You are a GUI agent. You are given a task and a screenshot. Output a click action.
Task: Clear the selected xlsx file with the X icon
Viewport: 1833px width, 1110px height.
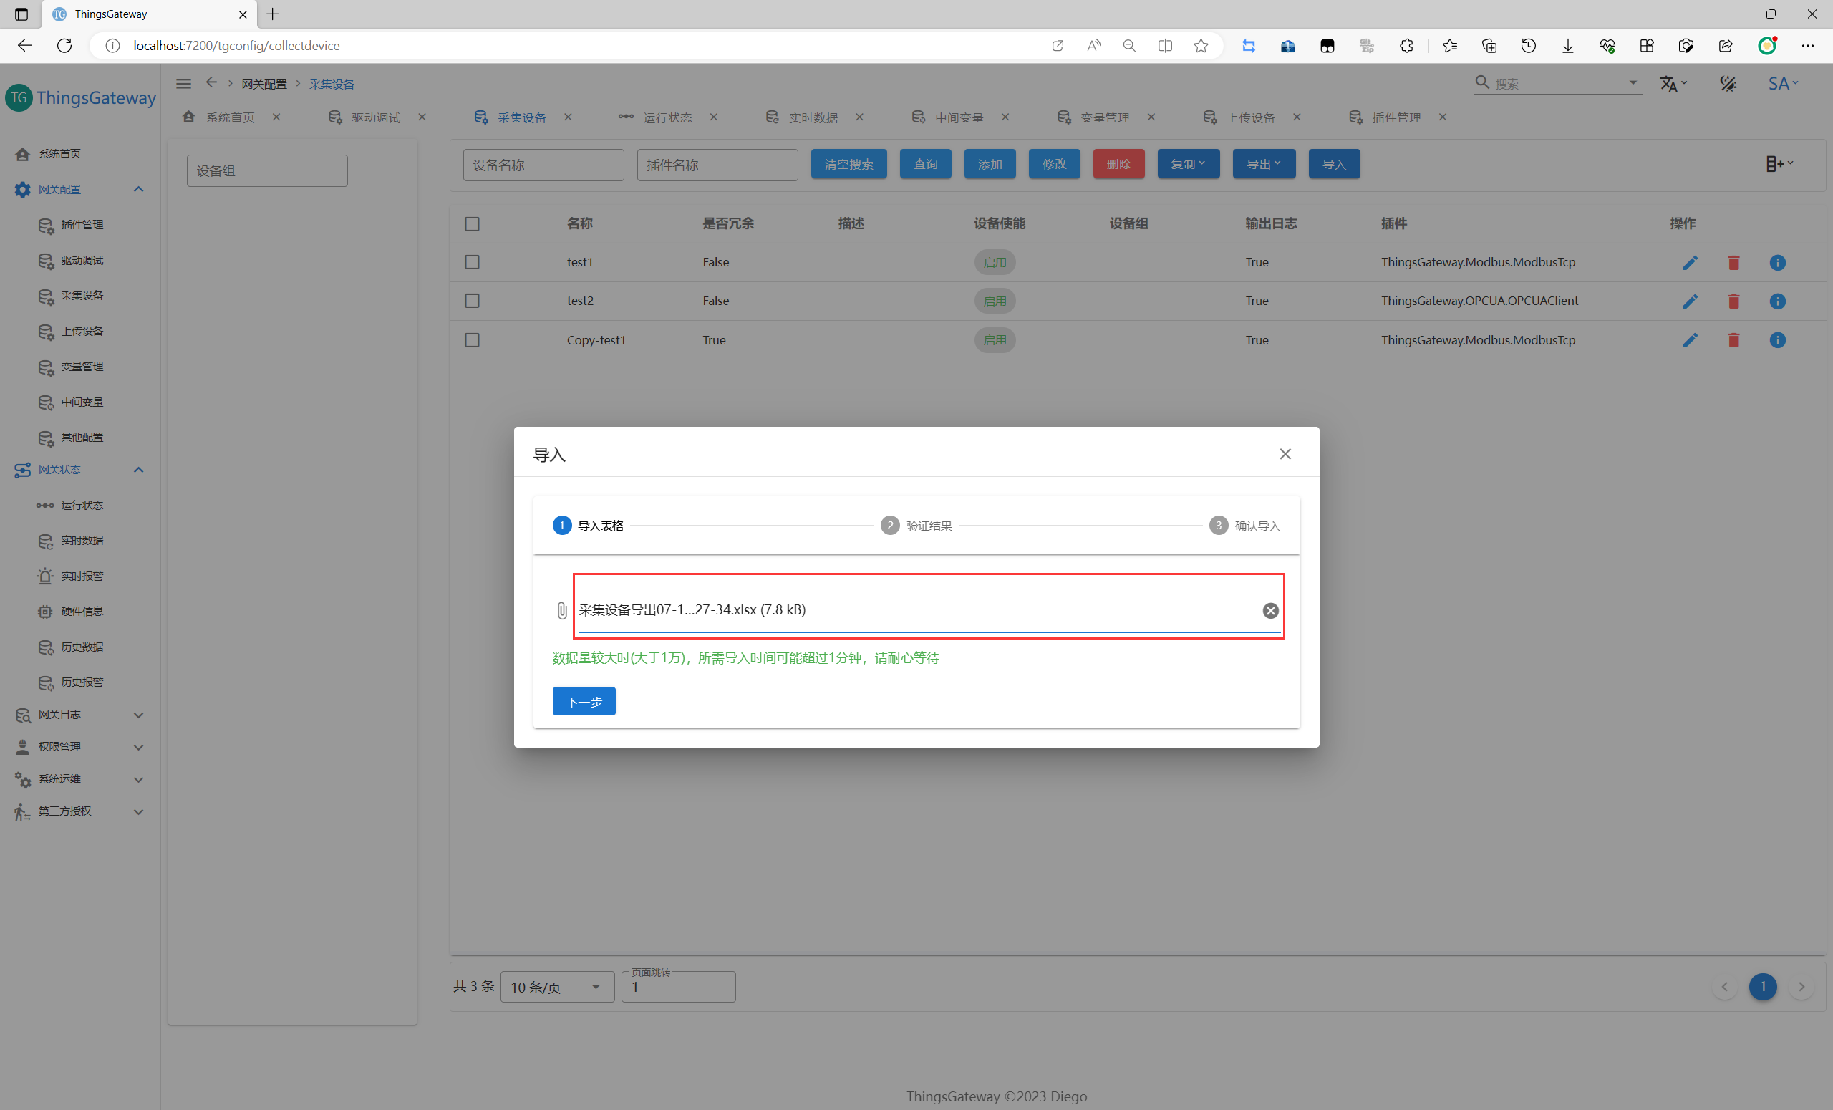coord(1270,611)
